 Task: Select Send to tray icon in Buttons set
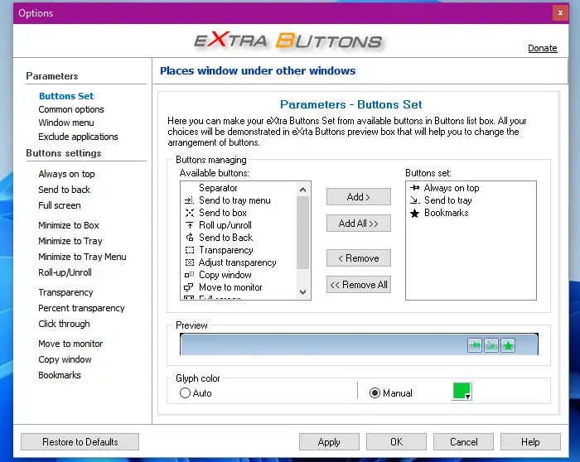(414, 200)
